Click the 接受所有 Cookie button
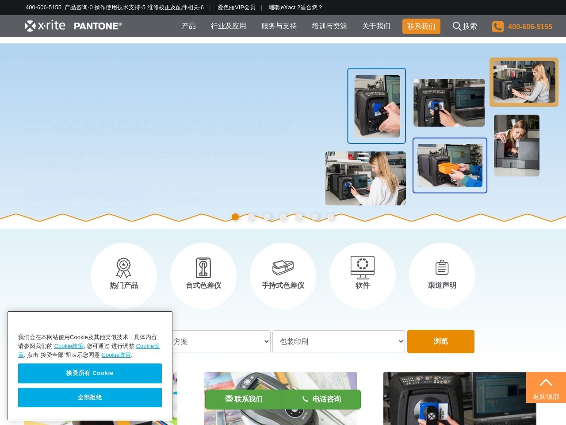The height and width of the screenshot is (425, 566). tap(90, 373)
